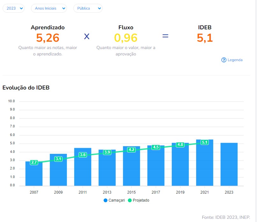Click the 3.6 projected data label
257x222 pixels.
83,155
